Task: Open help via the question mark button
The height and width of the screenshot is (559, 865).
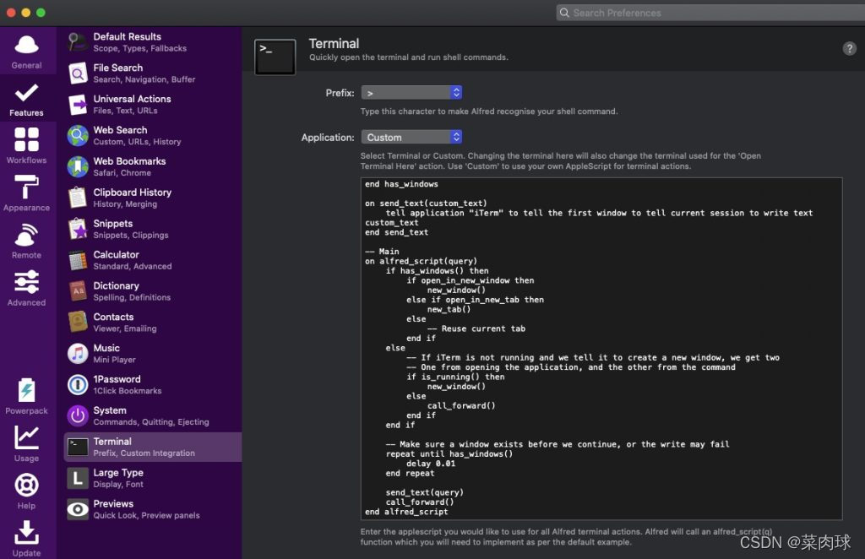Action: [849, 48]
